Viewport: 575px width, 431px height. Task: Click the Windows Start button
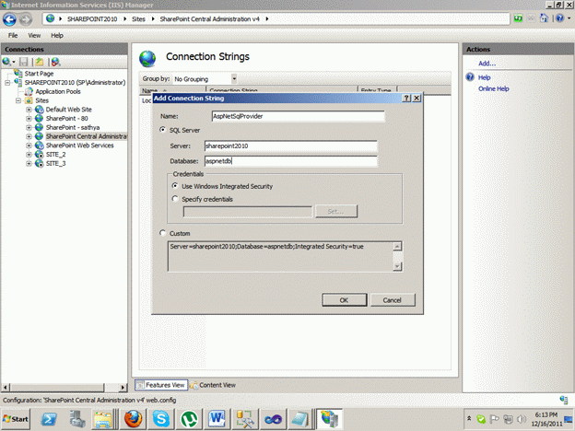coord(16,419)
